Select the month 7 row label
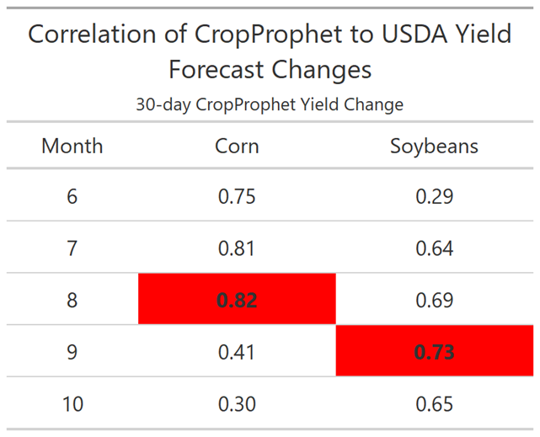Screen dimensions: 540x437 tap(72, 248)
